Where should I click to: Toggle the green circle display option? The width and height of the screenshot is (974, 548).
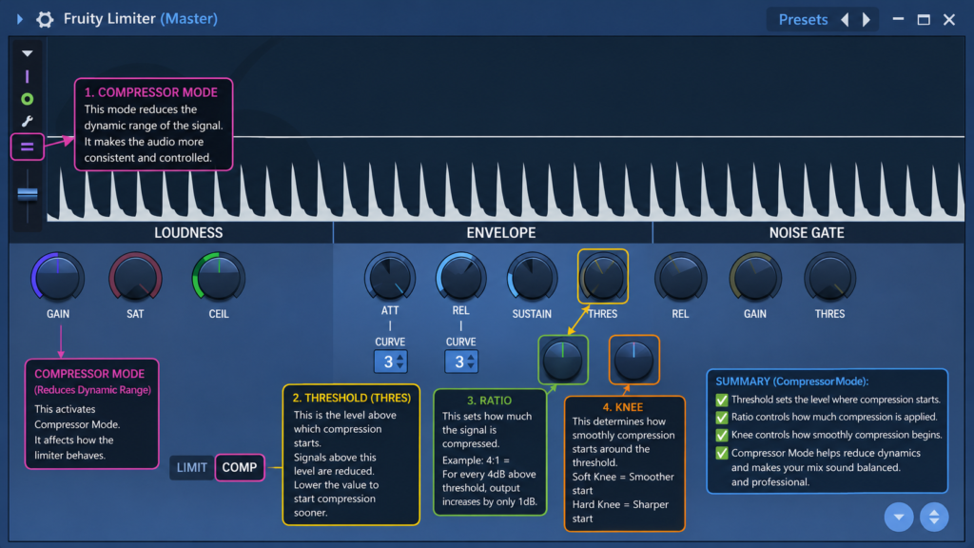[27, 99]
